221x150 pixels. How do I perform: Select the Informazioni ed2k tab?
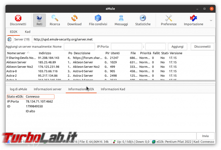[81, 89]
